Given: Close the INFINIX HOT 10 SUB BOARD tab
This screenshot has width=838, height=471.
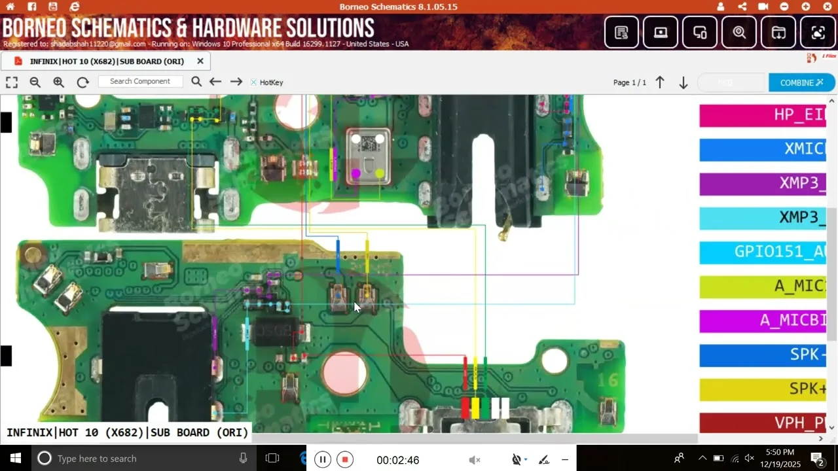Looking at the screenshot, I should click(x=200, y=61).
